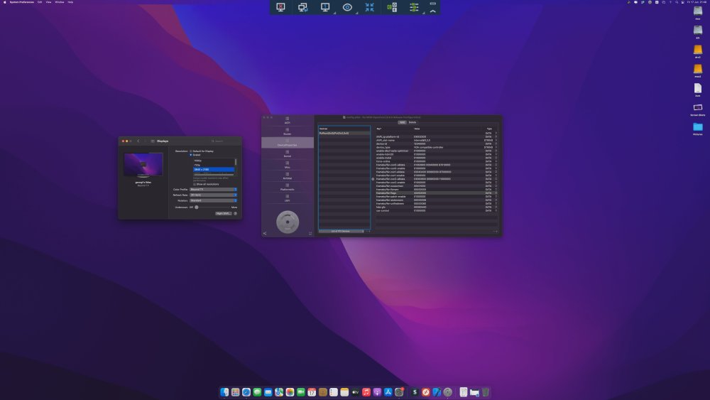This screenshot has height=400, width=710.
Task: Open the NVRAM section in the sidebar
Action: [x=287, y=175]
